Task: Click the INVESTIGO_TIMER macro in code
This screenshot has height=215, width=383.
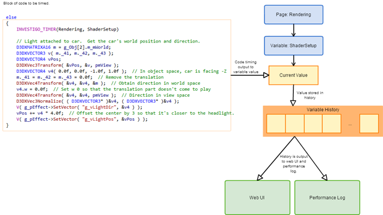Action: pyautogui.click(x=36, y=29)
